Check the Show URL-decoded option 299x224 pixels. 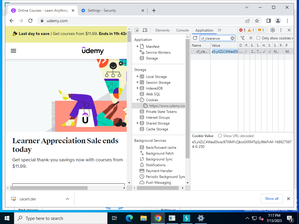(220, 136)
